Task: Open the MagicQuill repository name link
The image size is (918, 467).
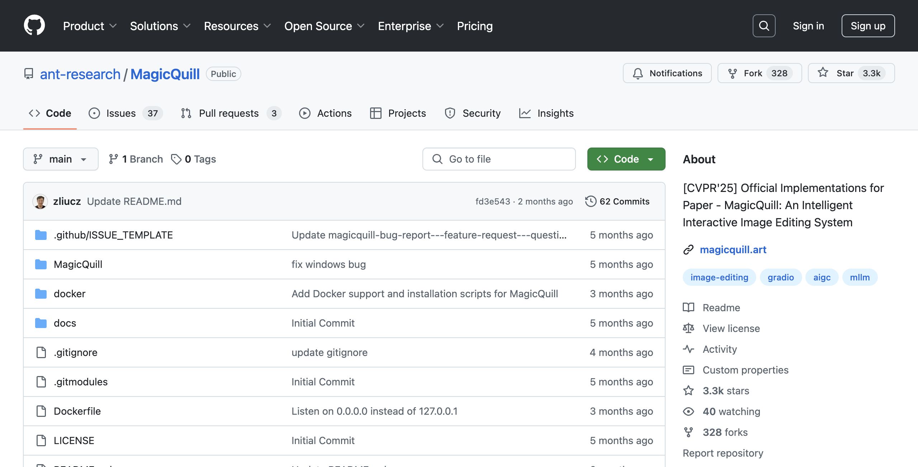Action: [165, 74]
